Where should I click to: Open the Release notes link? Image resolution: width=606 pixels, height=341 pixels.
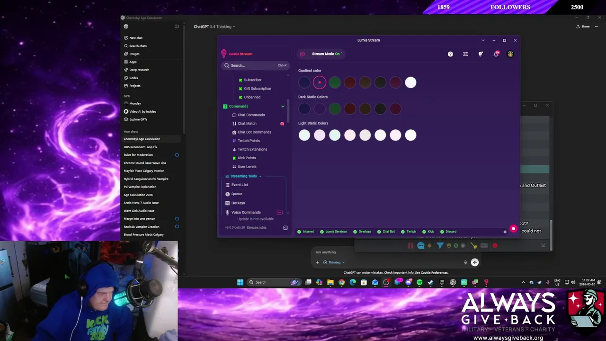pos(257,227)
